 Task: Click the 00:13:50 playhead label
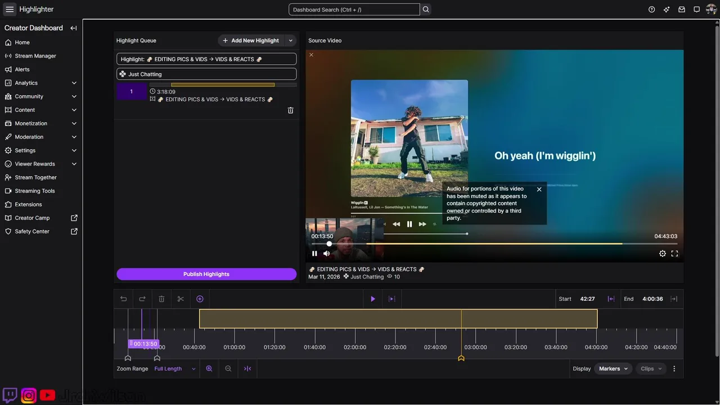click(143, 344)
